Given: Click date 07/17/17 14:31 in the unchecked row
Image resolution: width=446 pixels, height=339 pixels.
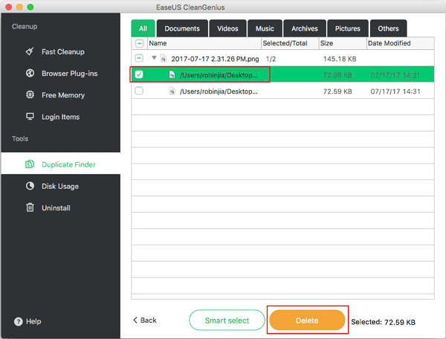Looking at the screenshot, I should click(x=395, y=91).
